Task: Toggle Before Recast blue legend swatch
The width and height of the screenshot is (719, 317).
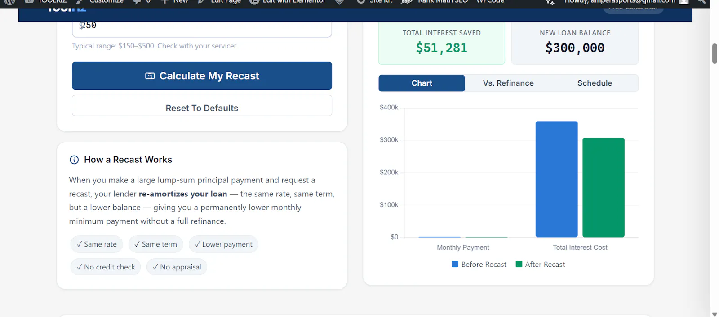Action: coord(455,264)
